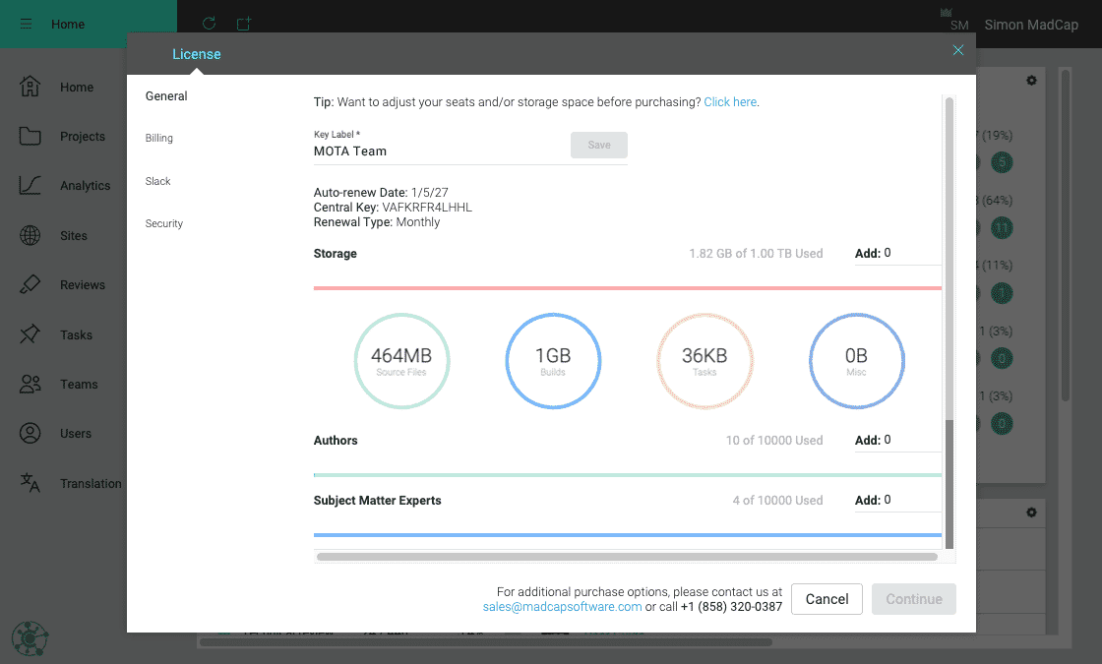Follow the 'Click here' link
This screenshot has height=664, width=1102.
[x=730, y=102]
